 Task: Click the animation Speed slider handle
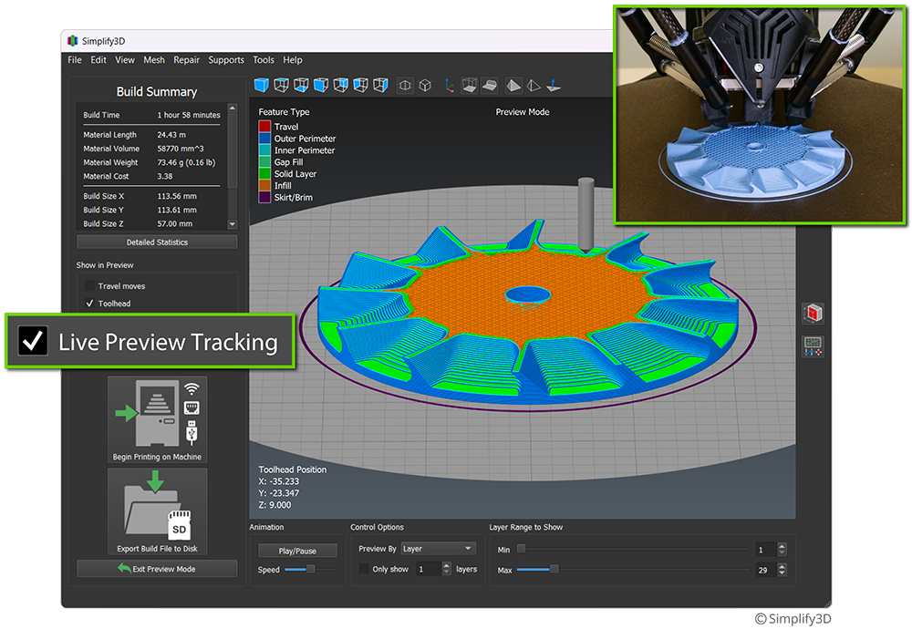pyautogui.click(x=310, y=569)
